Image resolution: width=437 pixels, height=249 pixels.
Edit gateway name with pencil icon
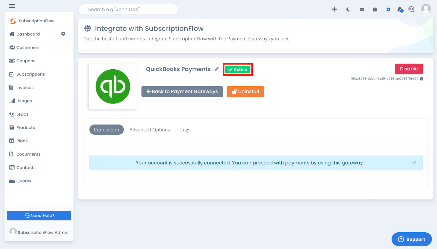[x=217, y=69]
